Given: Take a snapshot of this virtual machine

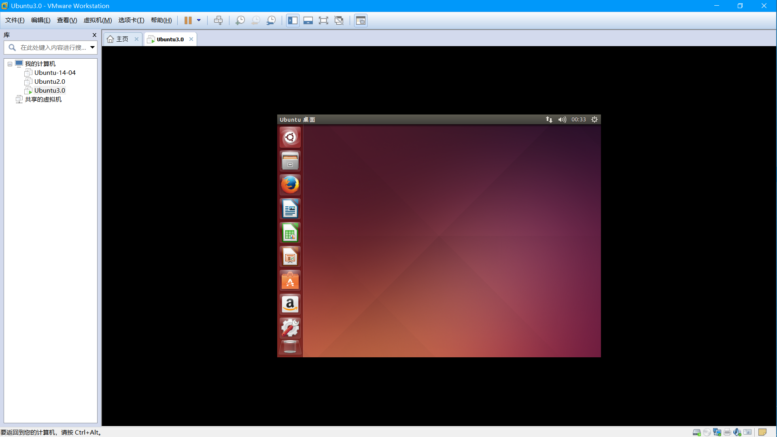Looking at the screenshot, I should pyautogui.click(x=240, y=20).
